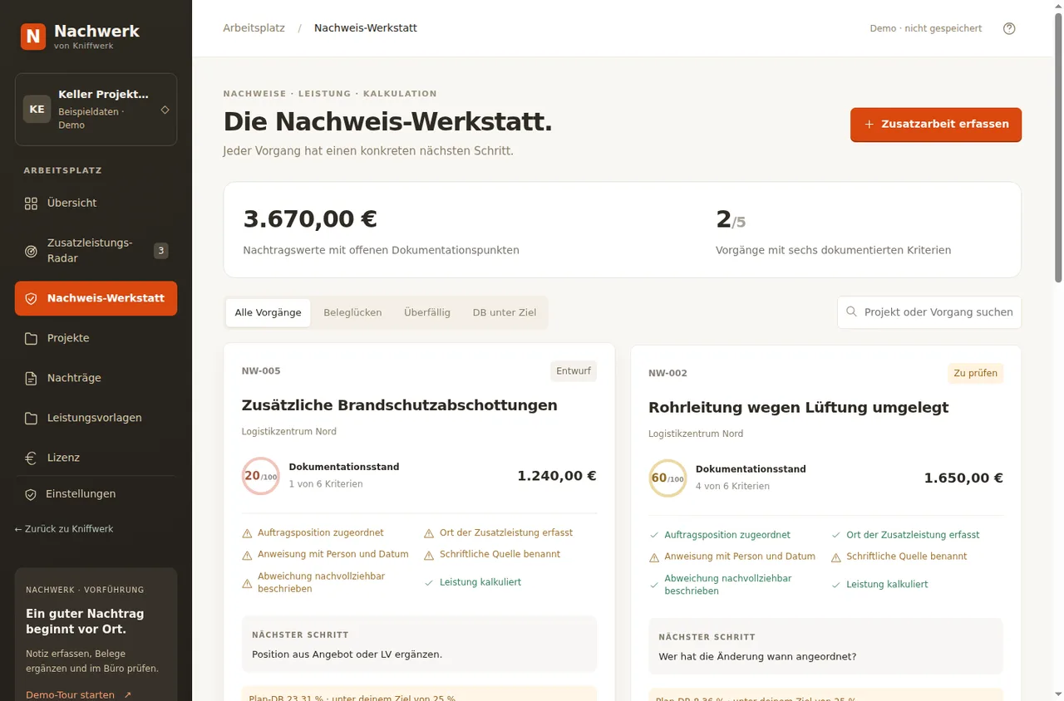
Task: Click the Entwurf status badge on NW-005
Action: [x=574, y=371]
